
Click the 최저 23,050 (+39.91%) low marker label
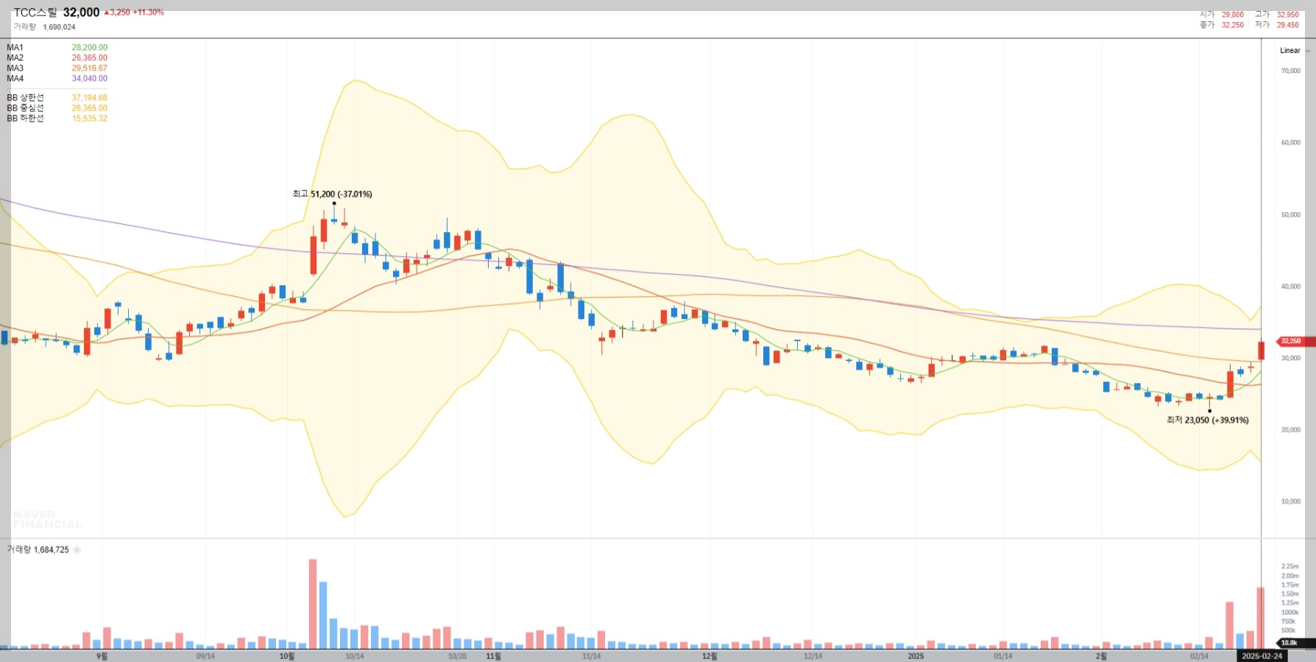click(x=1208, y=420)
